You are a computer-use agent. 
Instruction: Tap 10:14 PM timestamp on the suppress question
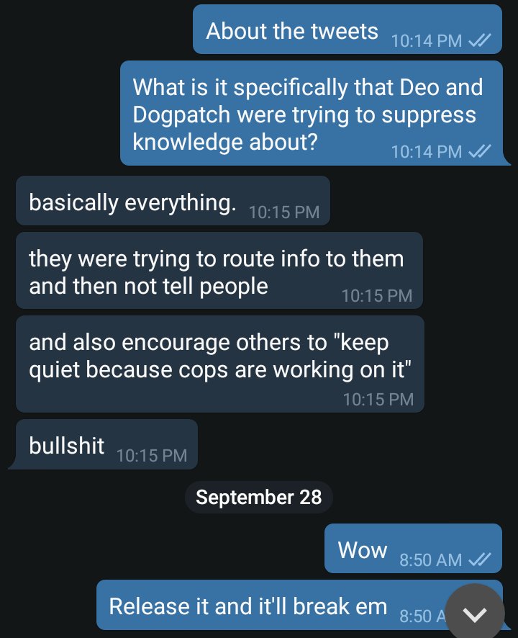coord(426,152)
